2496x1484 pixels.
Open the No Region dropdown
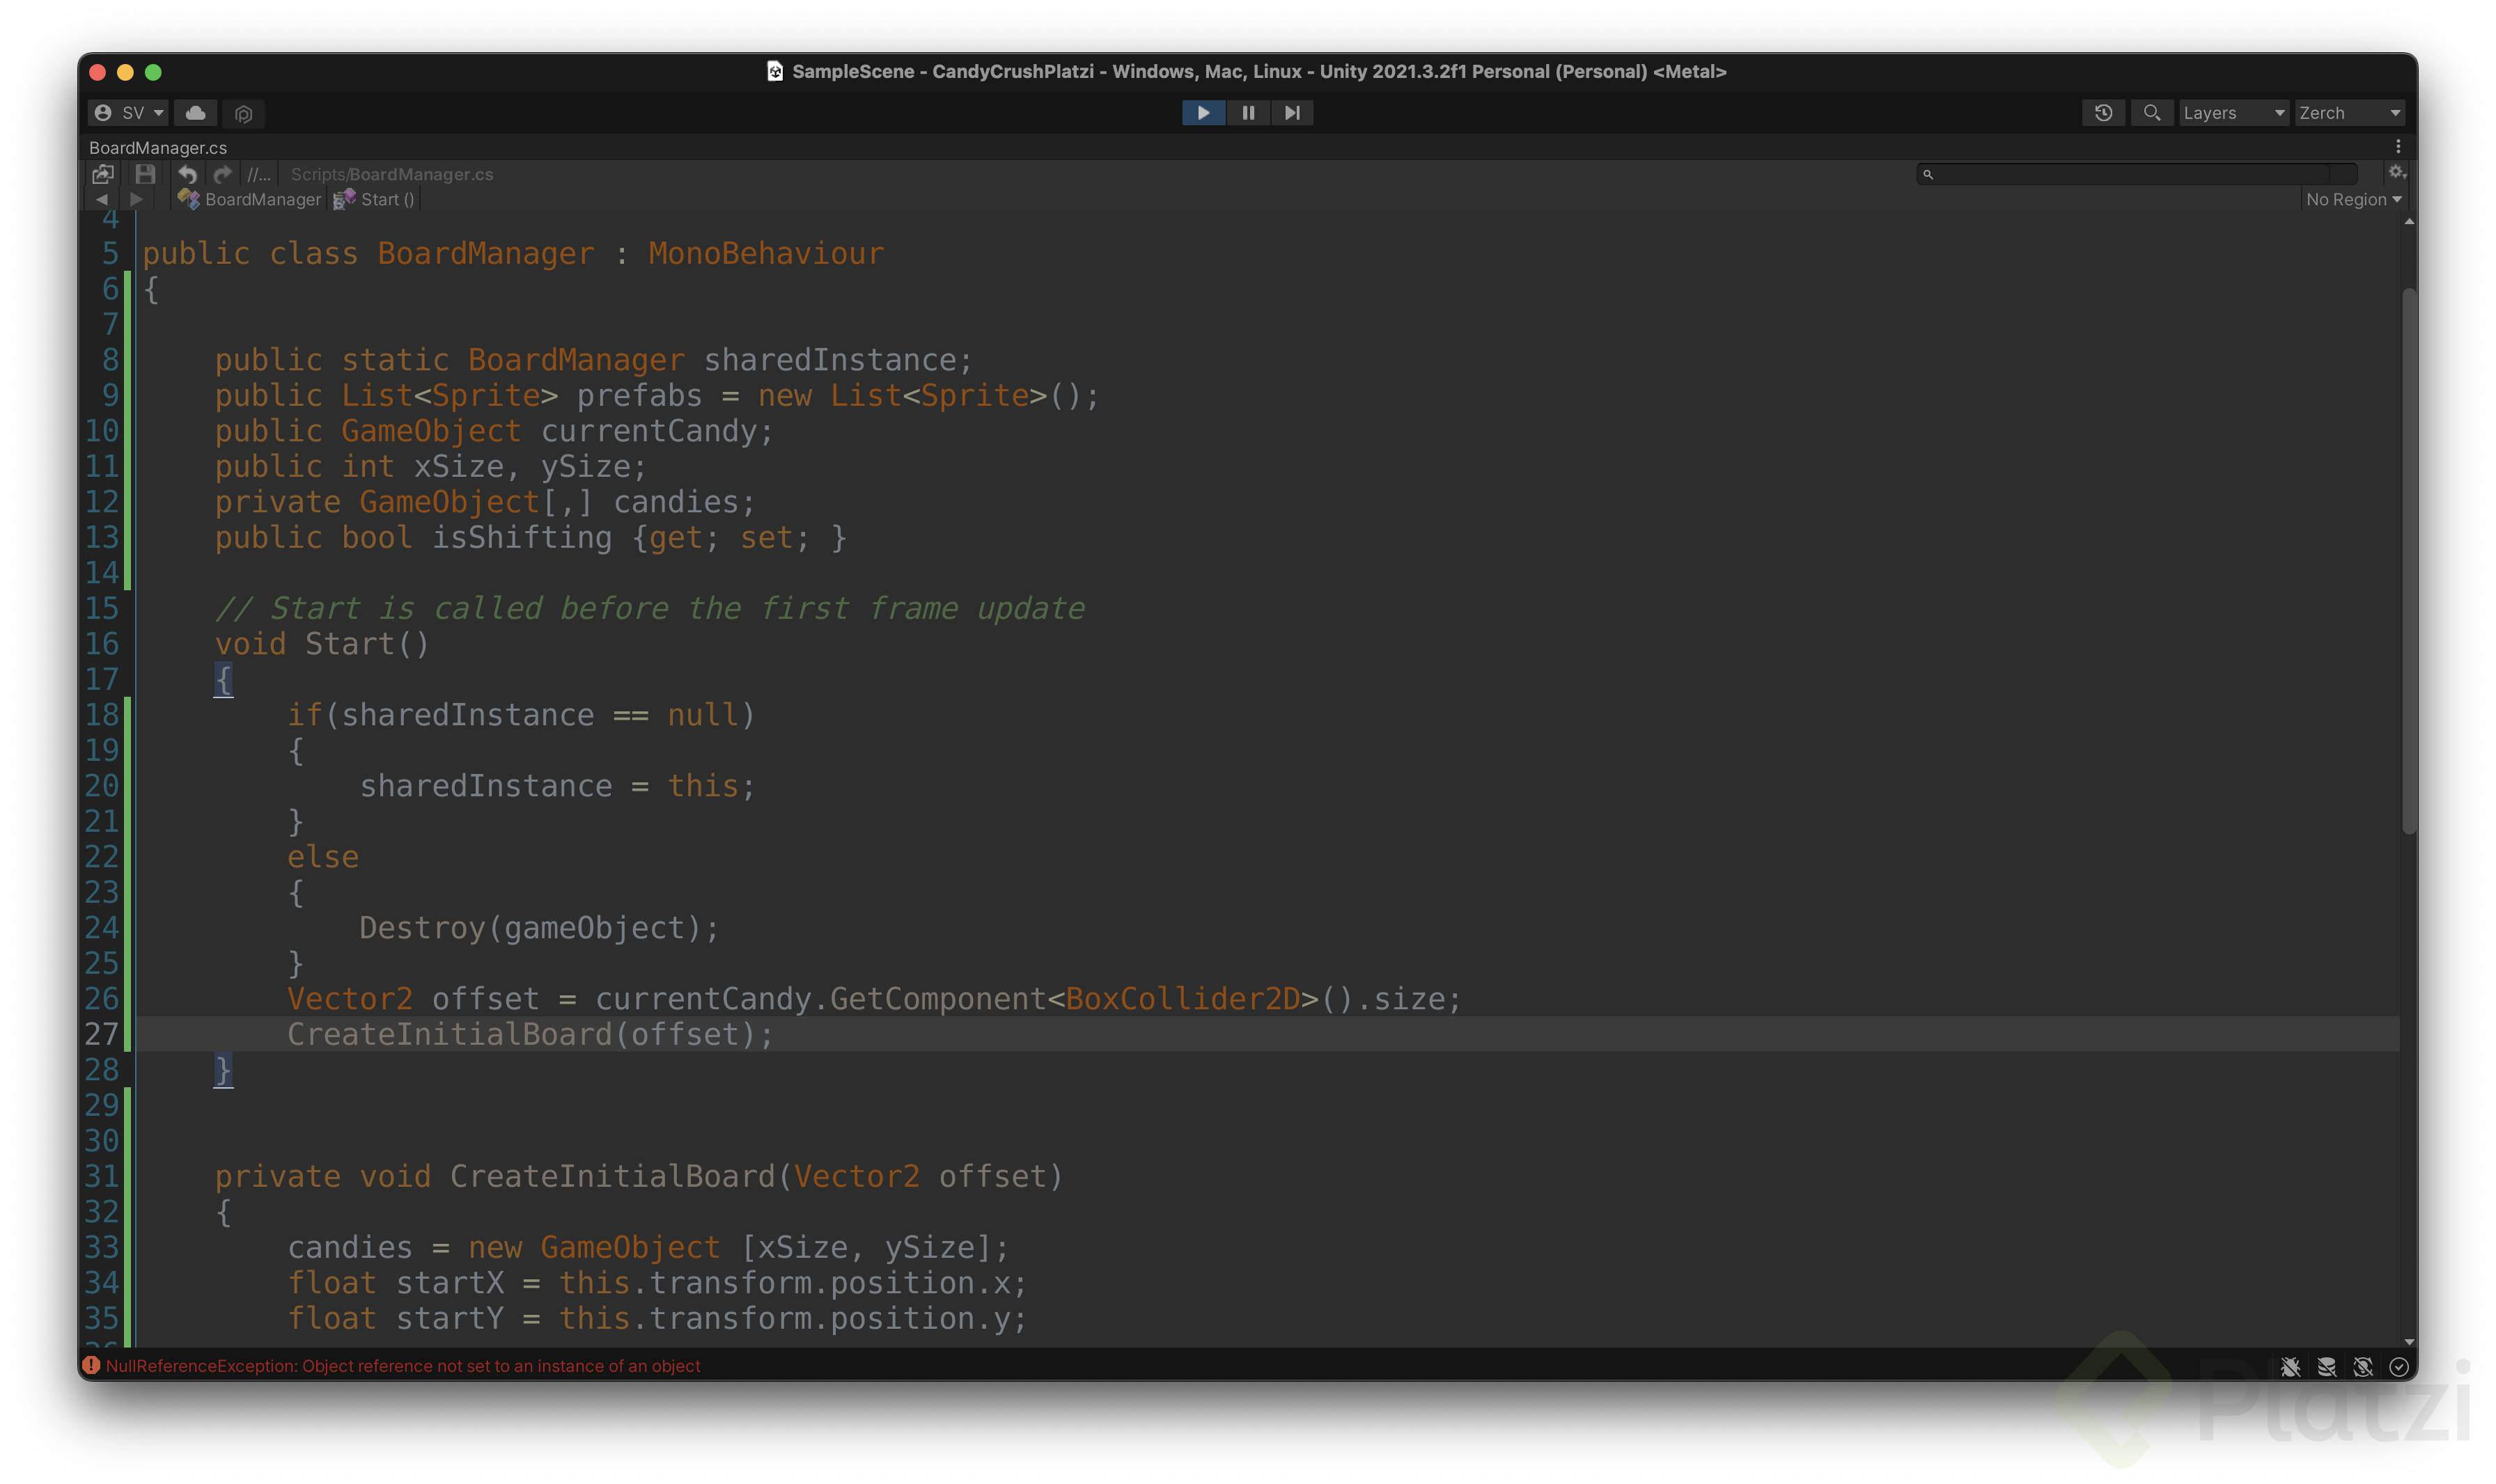[2352, 200]
